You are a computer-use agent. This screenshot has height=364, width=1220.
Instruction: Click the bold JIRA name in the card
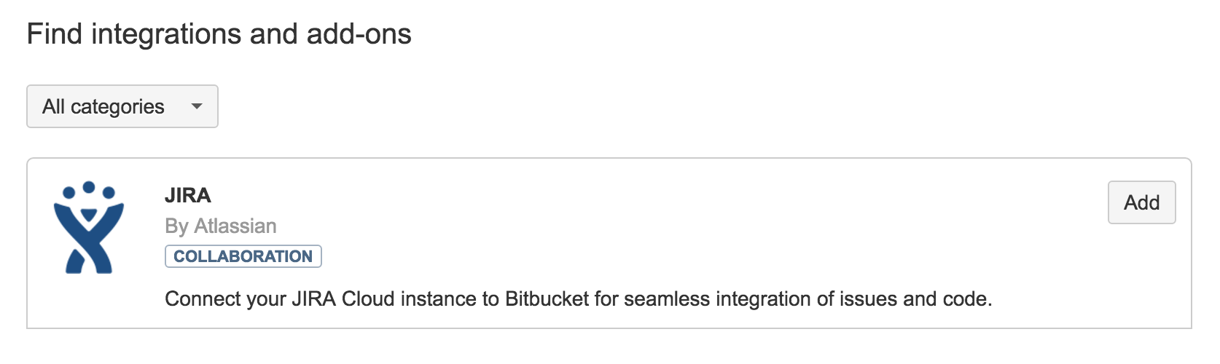(x=188, y=195)
